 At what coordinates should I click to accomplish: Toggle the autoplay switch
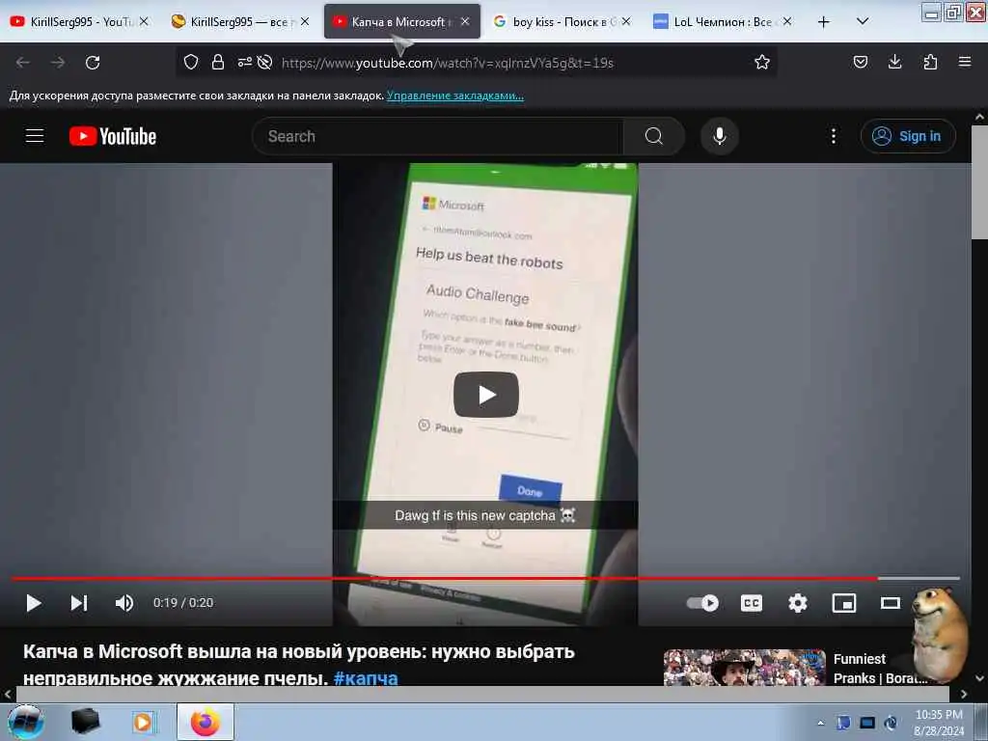tap(702, 603)
